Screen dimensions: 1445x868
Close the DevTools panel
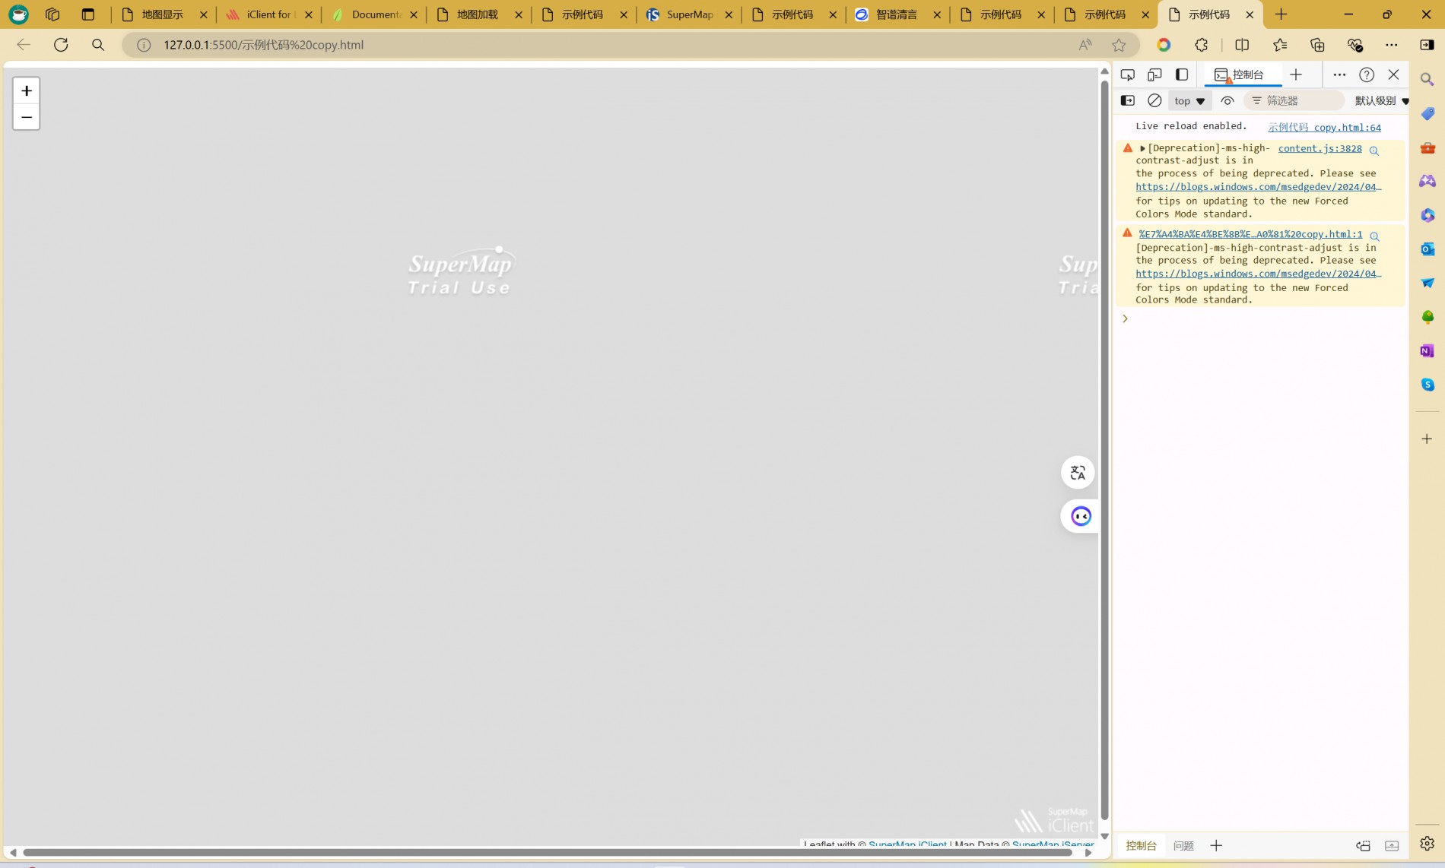point(1393,74)
